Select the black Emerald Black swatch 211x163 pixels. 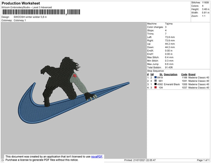(x=155, y=84)
